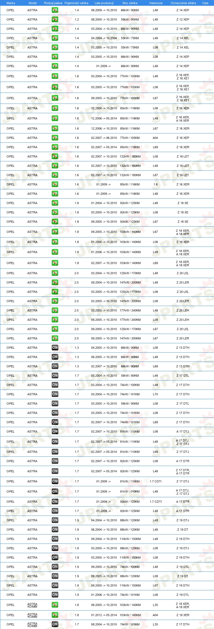This screenshot has width=214, height=629.
Task: Select the Z 12 XEP engine code cell
Action: [x=183, y=19]
